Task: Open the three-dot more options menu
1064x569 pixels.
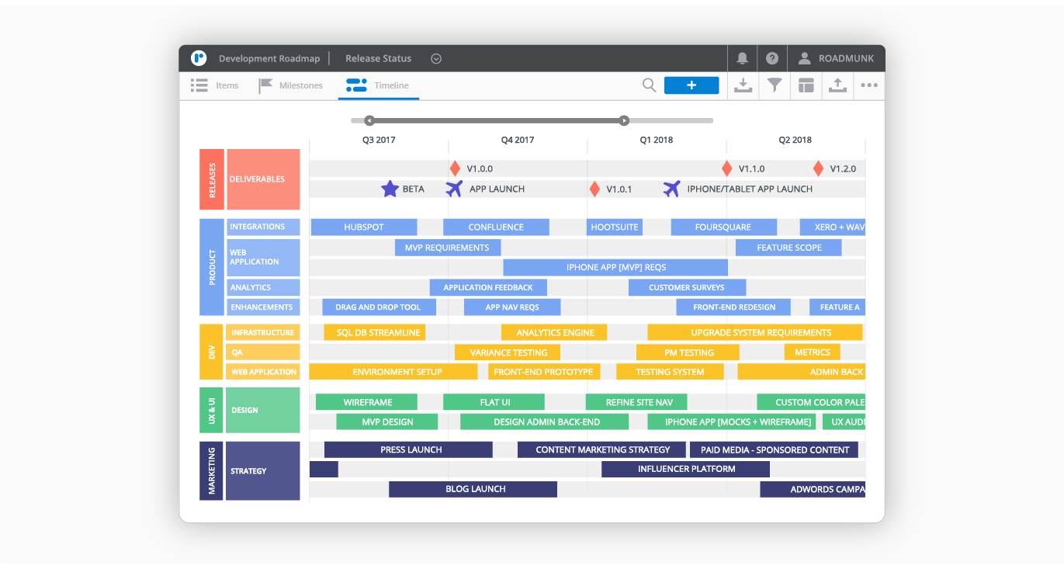Action: click(869, 85)
